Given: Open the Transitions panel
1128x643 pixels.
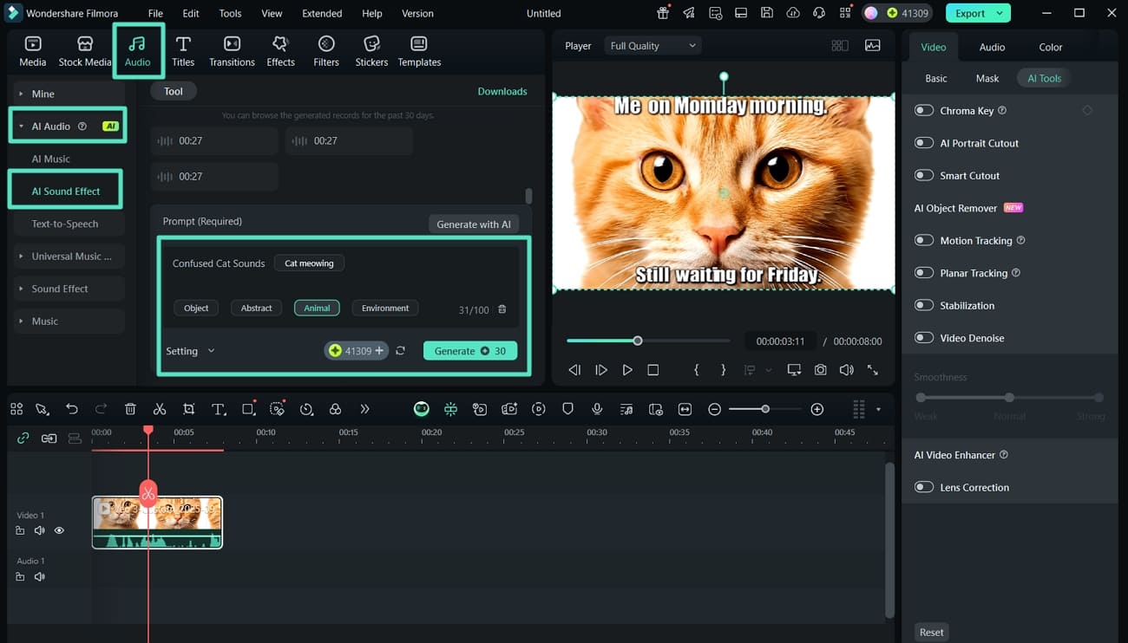Looking at the screenshot, I should [x=232, y=51].
